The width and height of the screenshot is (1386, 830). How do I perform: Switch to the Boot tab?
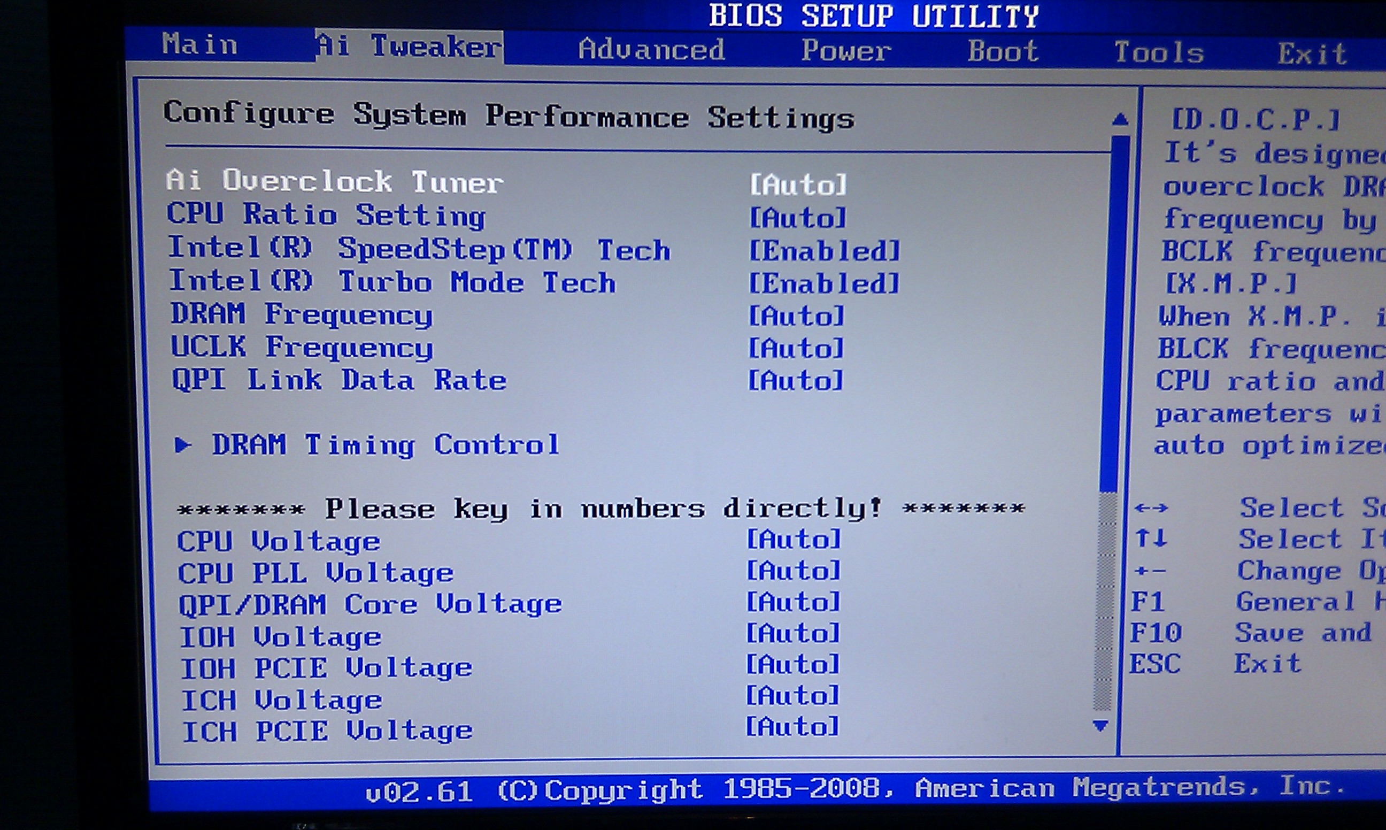click(x=1003, y=51)
